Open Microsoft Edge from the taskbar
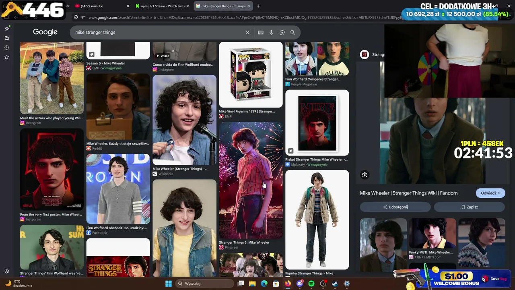This screenshot has width=515, height=290. [264, 284]
